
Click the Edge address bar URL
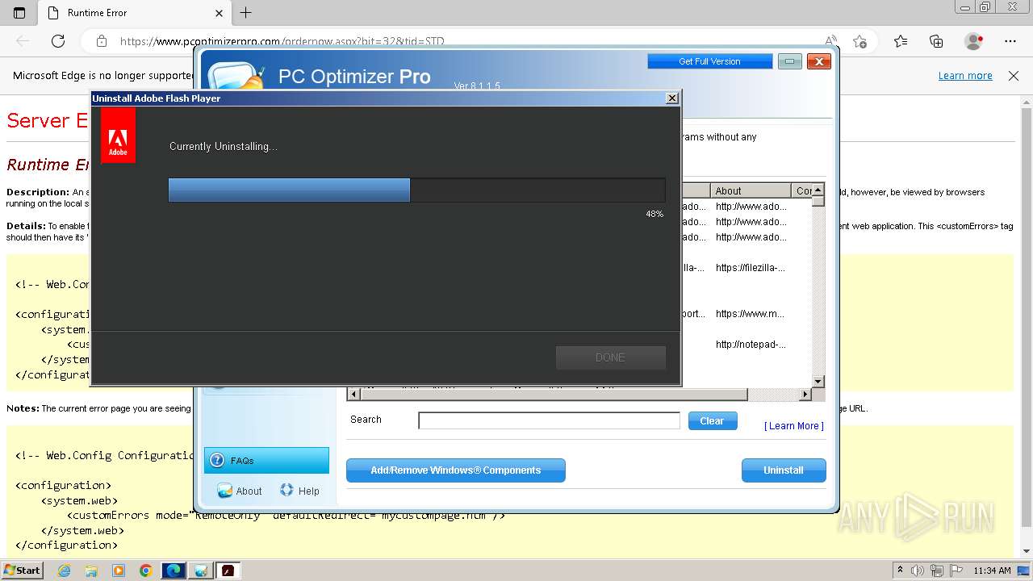282,41
